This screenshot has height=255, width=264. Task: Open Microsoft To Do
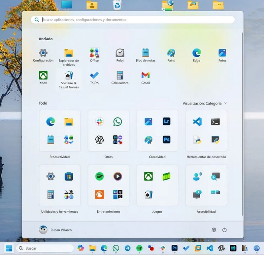[94, 76]
